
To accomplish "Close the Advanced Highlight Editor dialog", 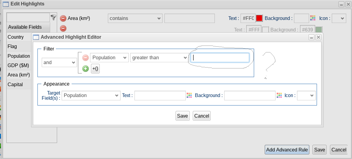I will click(x=318, y=37).
